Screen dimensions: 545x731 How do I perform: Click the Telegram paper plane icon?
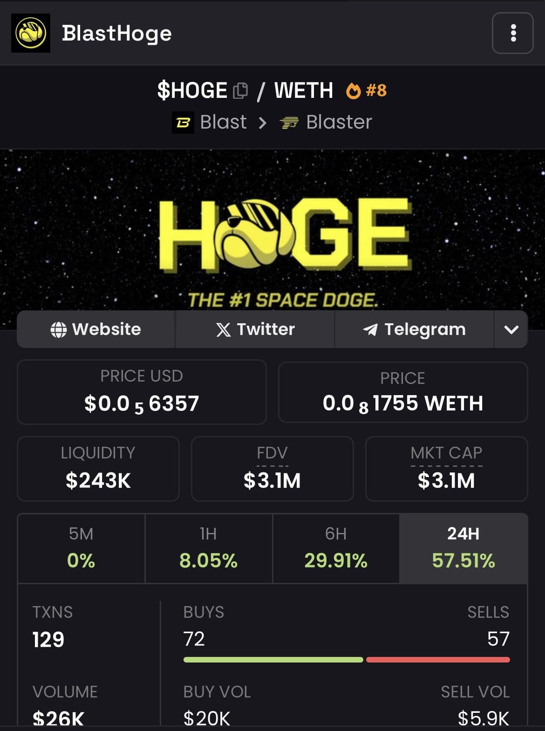coord(370,330)
